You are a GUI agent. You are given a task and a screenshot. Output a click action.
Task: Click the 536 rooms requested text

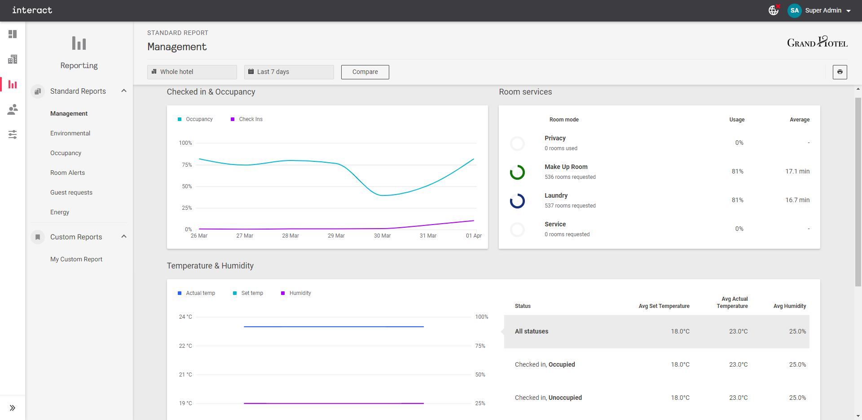pyautogui.click(x=570, y=177)
